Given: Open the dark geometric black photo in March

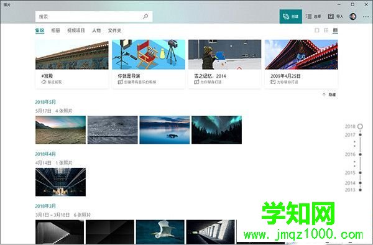Looking at the screenshot, I should pos(110,232).
